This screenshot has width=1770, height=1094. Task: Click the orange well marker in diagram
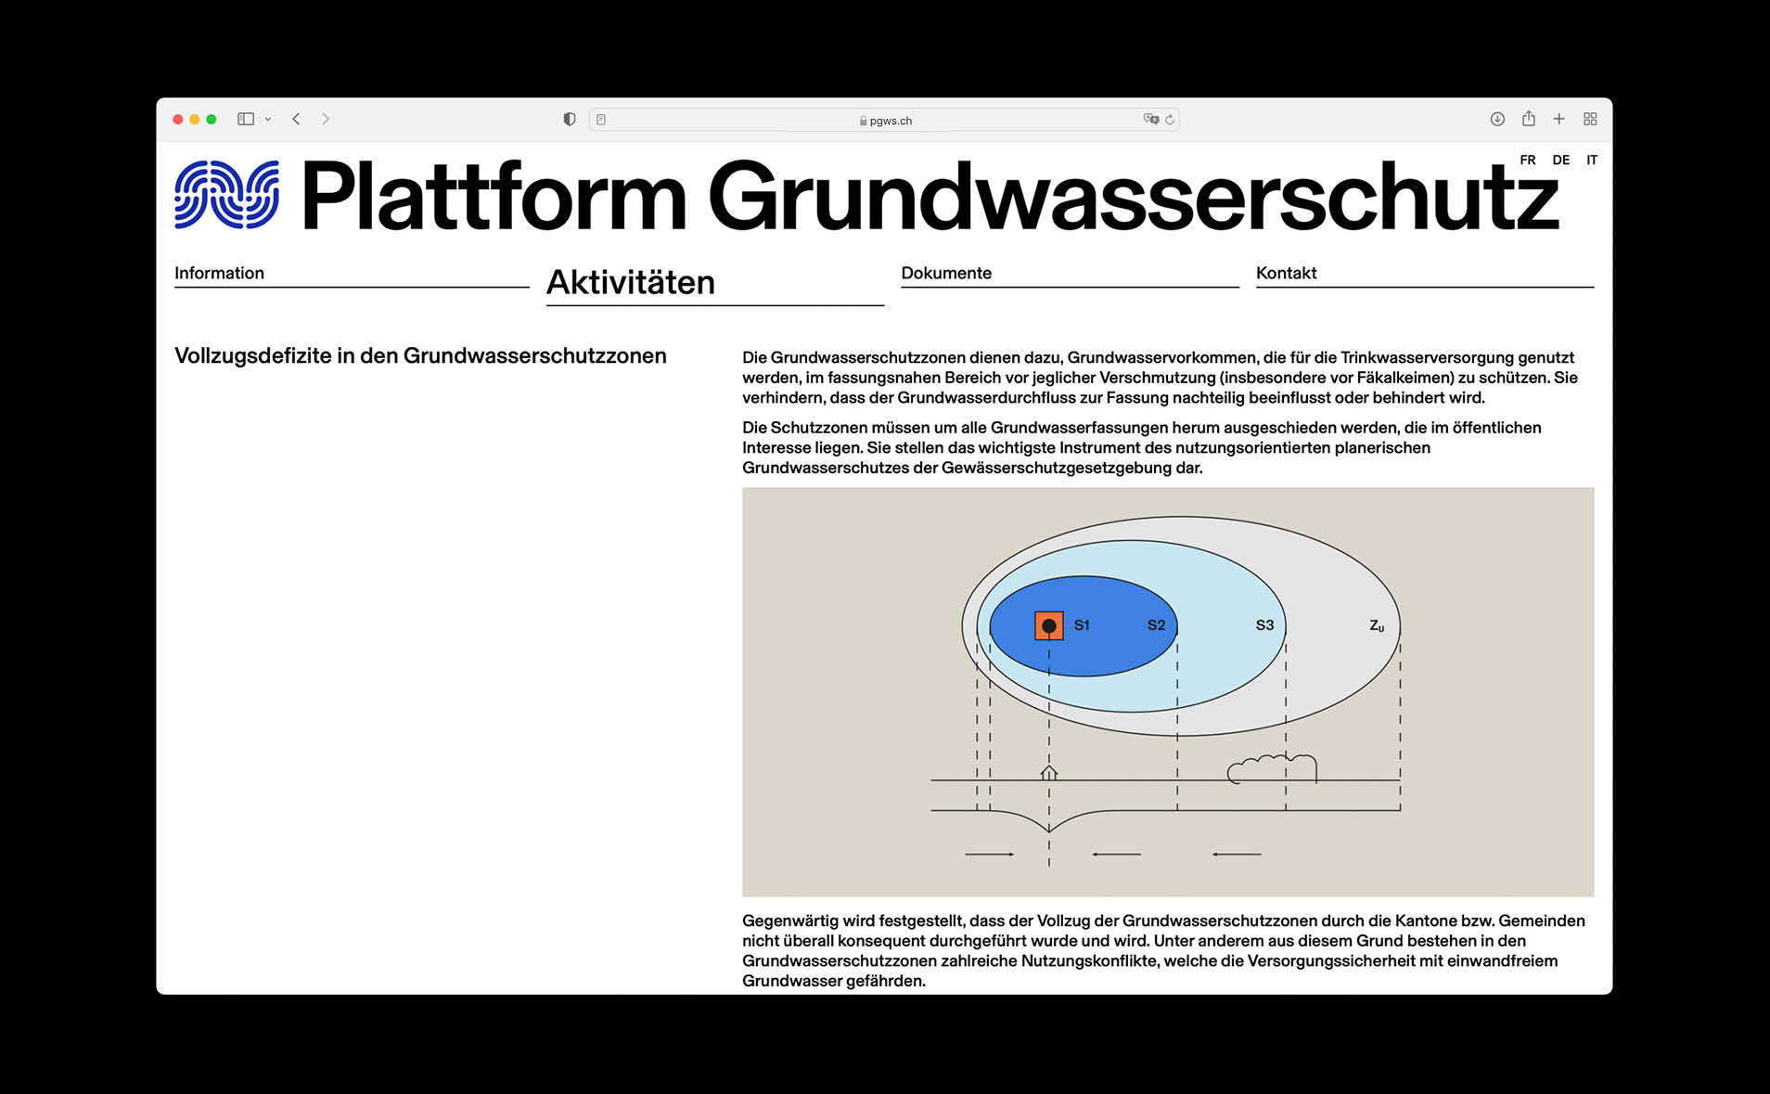click(1049, 625)
